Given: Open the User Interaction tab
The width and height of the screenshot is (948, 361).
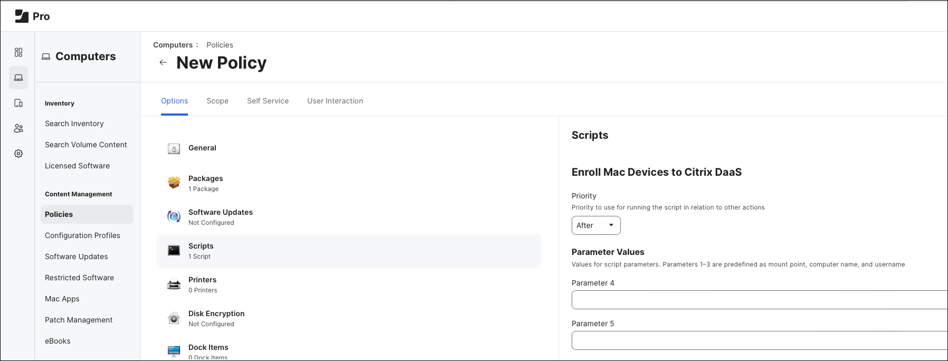Looking at the screenshot, I should [x=335, y=101].
